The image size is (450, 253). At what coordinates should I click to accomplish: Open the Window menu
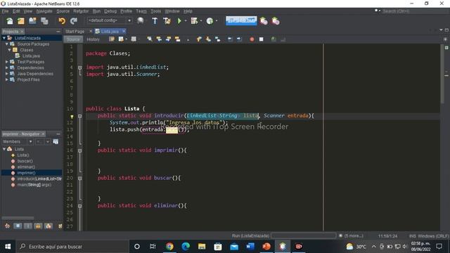[x=172, y=11]
